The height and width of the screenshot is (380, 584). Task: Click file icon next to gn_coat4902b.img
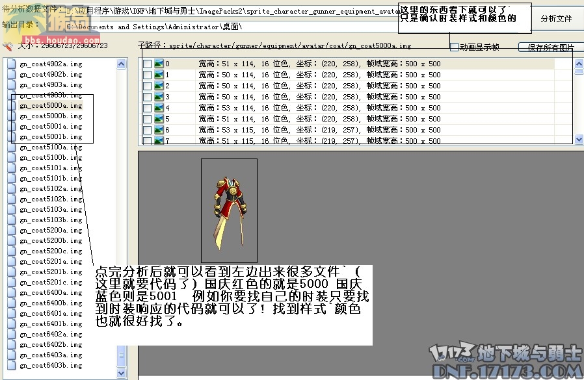pyautogui.click(x=12, y=75)
